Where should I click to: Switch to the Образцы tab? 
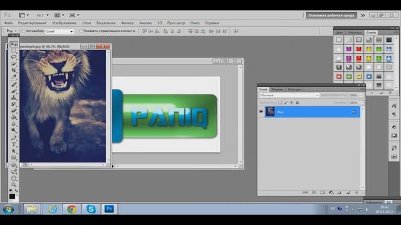(x=355, y=32)
